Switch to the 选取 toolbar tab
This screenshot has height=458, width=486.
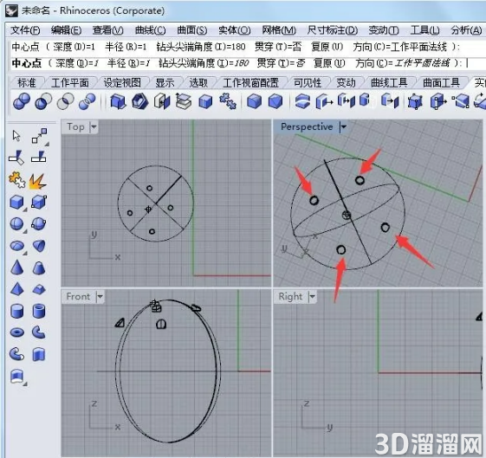tap(198, 82)
